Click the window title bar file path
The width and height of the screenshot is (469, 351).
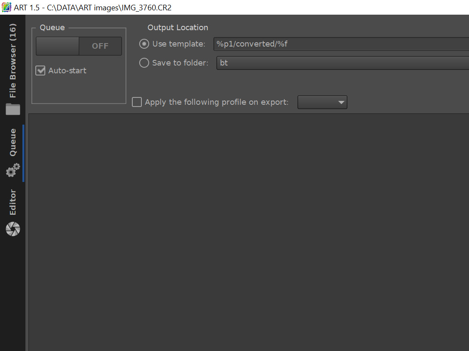(109, 7)
